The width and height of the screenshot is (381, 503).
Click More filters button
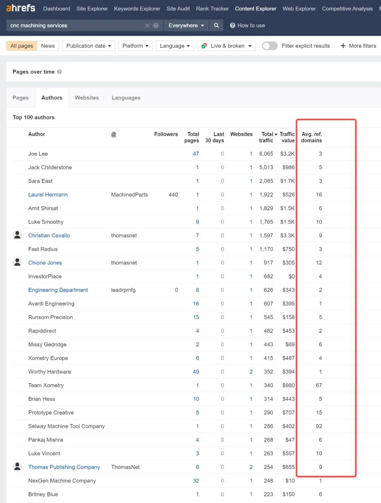358,46
